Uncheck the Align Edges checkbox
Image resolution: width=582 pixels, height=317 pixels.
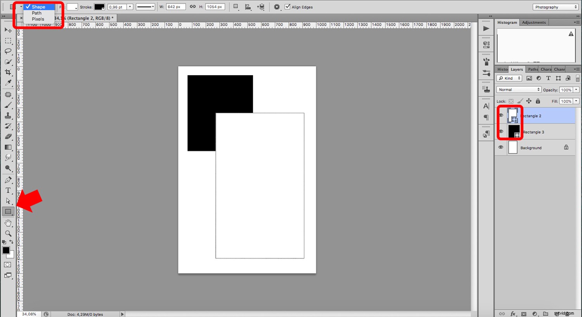tap(288, 7)
